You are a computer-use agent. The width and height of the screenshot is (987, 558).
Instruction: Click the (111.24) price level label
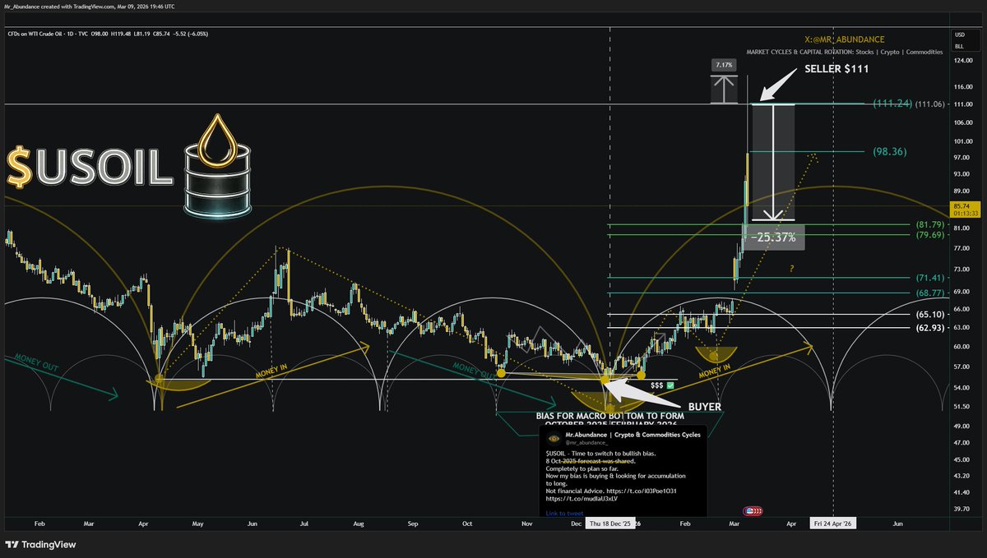click(x=892, y=104)
